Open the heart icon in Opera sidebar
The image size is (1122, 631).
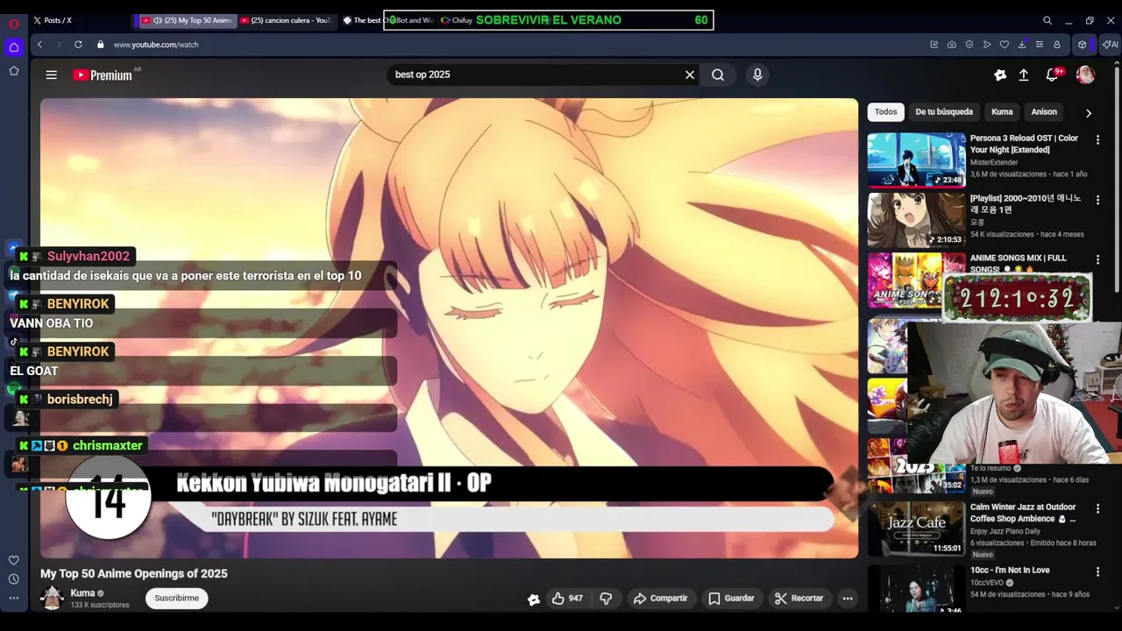click(14, 560)
